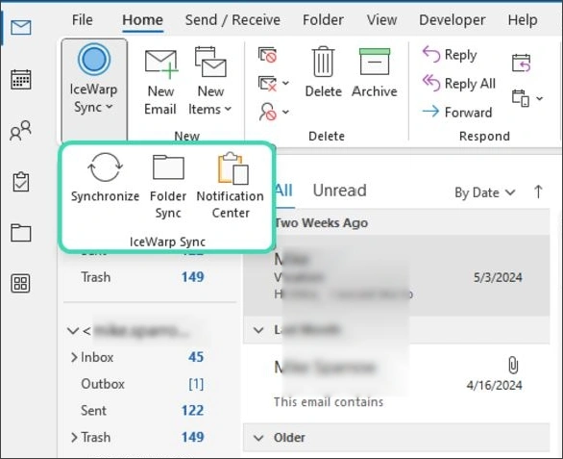Image resolution: width=563 pixels, height=459 pixels.
Task: Collapse the account folder tree chevron
Action: pyautogui.click(x=73, y=331)
